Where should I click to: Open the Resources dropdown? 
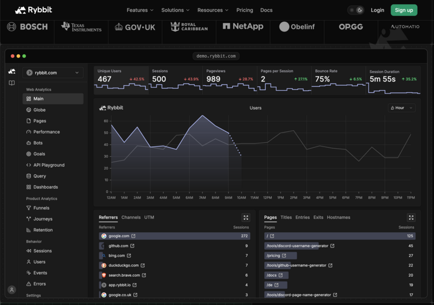tap(213, 10)
